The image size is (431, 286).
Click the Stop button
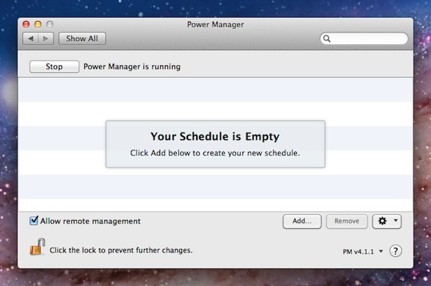[54, 67]
